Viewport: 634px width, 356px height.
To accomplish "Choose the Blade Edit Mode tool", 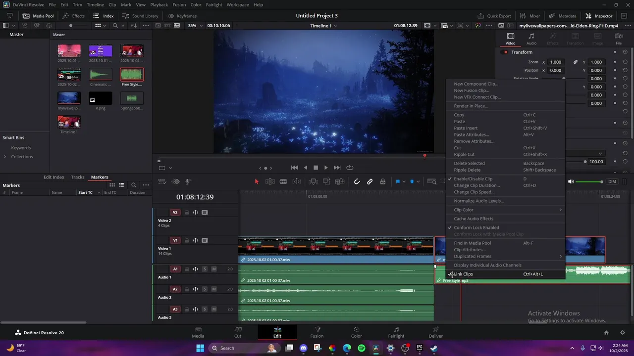I will [x=283, y=181].
